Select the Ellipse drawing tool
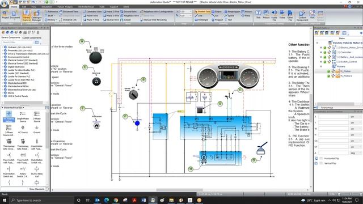The image size is (363, 204). [216, 11]
